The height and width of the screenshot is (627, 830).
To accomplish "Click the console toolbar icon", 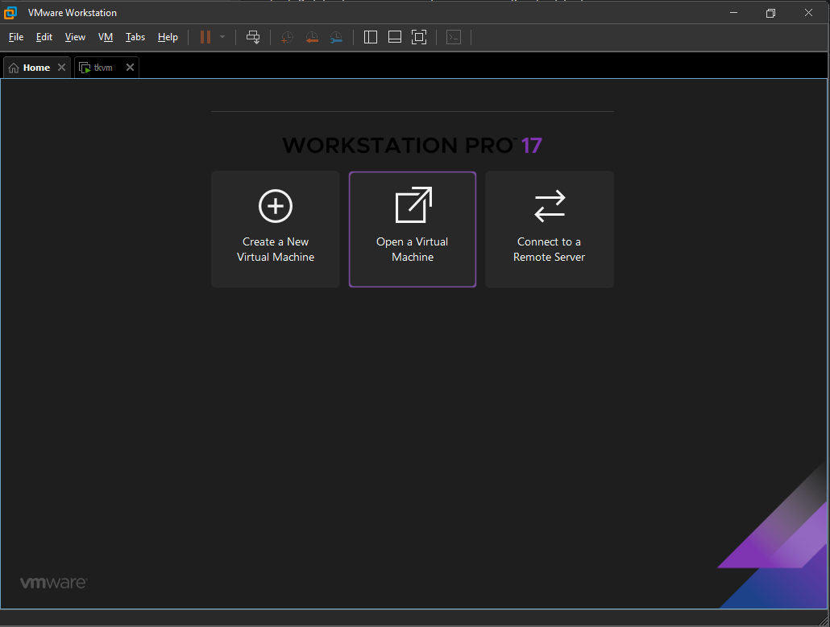I will [x=454, y=37].
